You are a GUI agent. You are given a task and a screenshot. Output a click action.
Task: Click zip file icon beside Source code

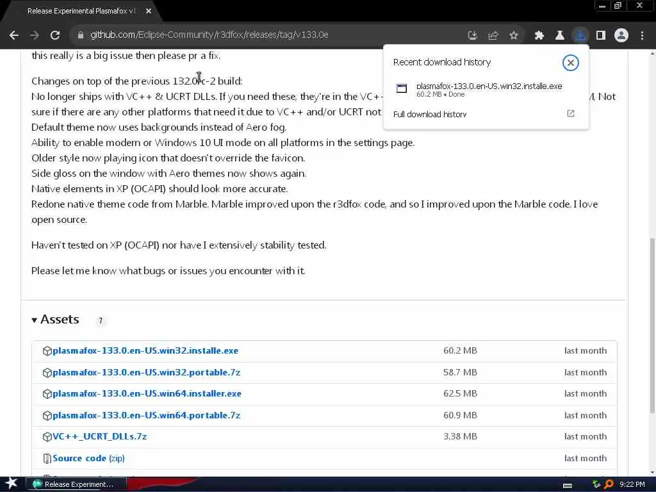click(x=47, y=459)
